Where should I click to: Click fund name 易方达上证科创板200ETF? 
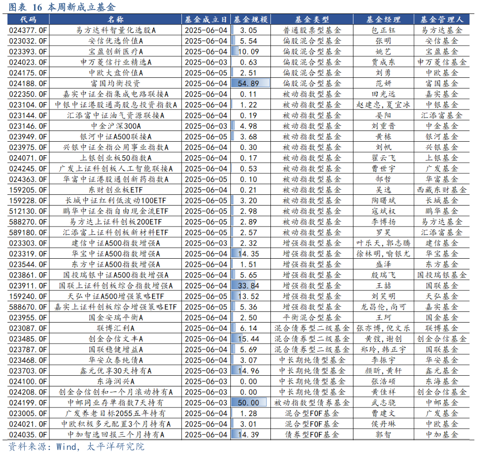(116, 222)
